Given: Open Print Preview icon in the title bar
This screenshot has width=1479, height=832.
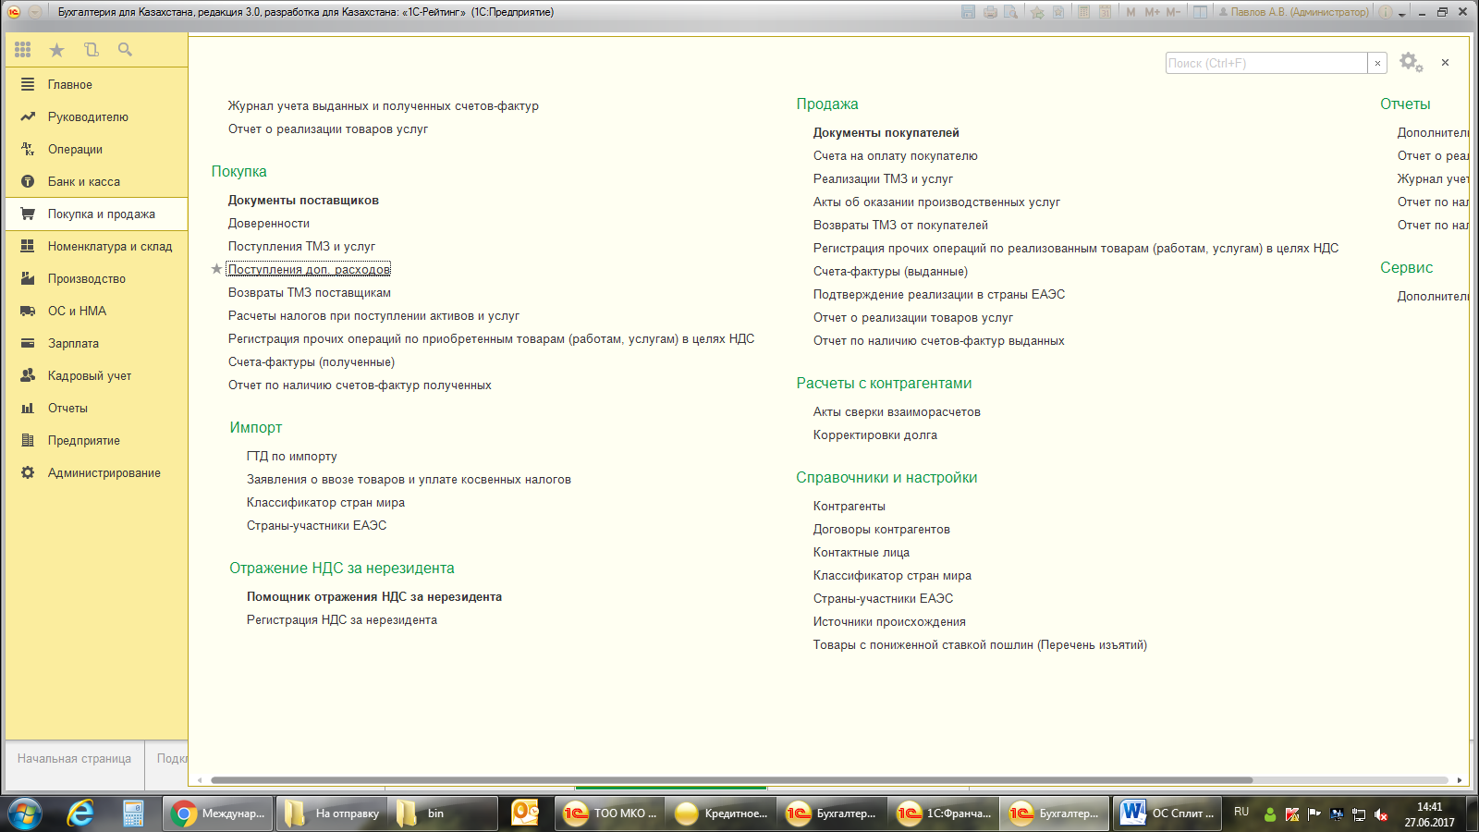Looking at the screenshot, I should pos(1011,12).
